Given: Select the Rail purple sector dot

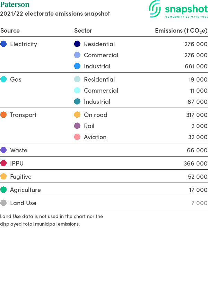Looking at the screenshot, I should pos(77,126).
